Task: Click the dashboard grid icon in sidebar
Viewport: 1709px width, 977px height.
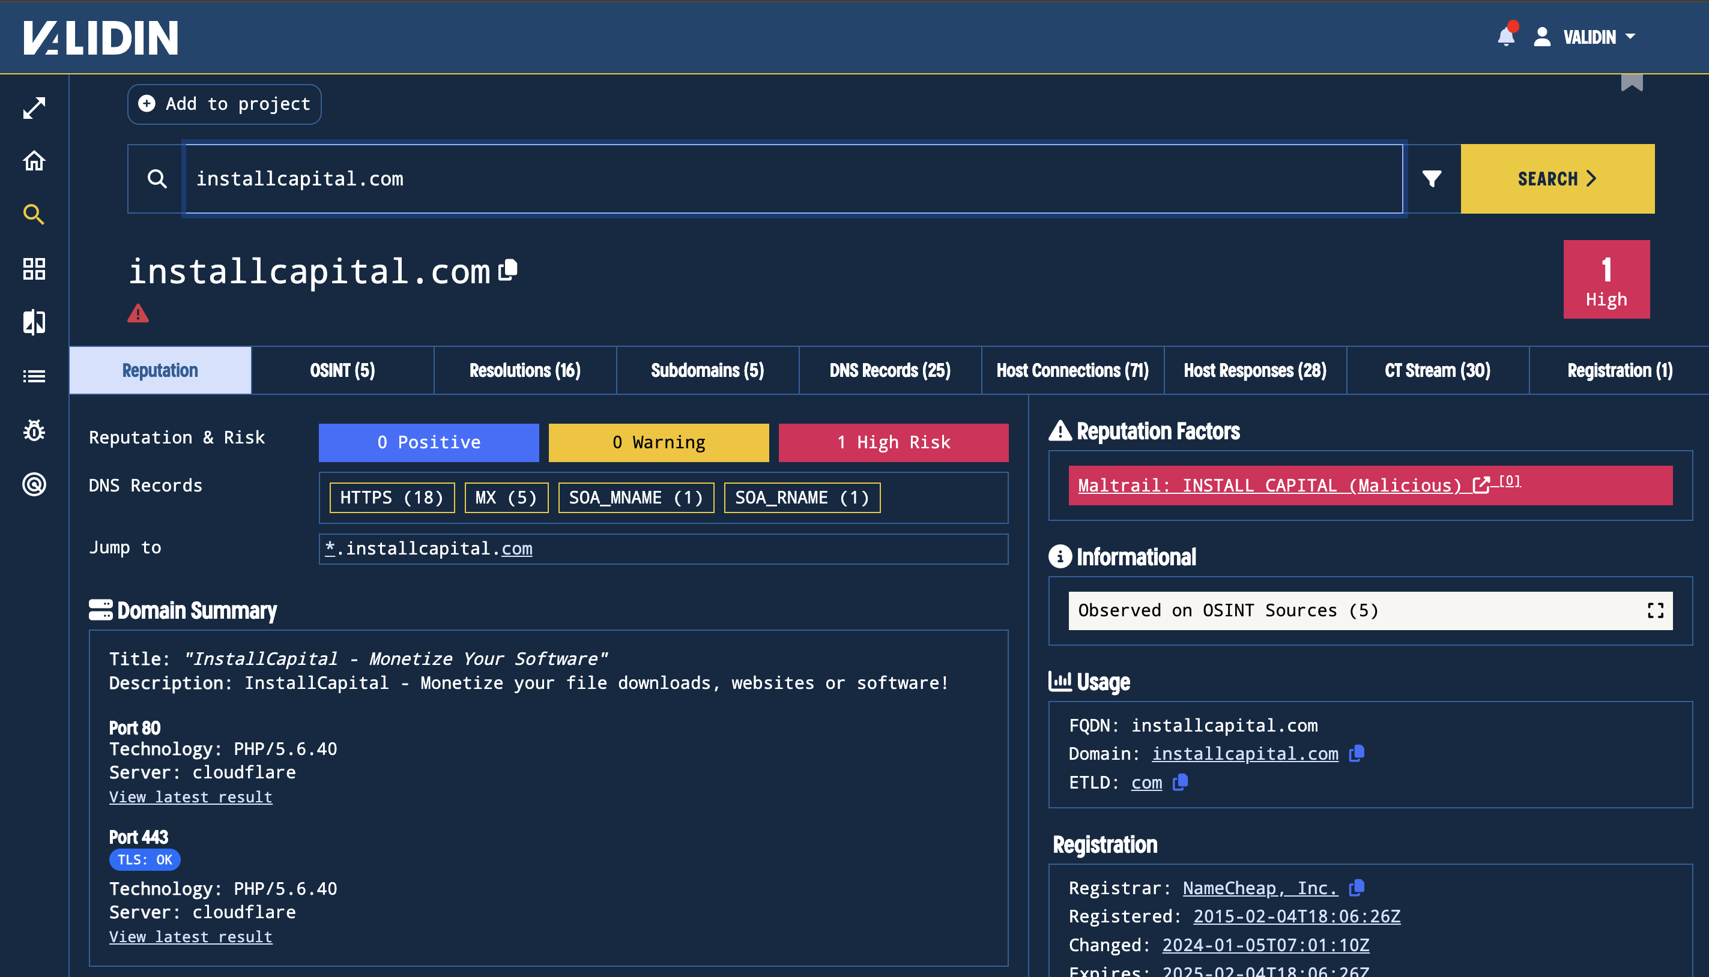Action: [x=33, y=268]
